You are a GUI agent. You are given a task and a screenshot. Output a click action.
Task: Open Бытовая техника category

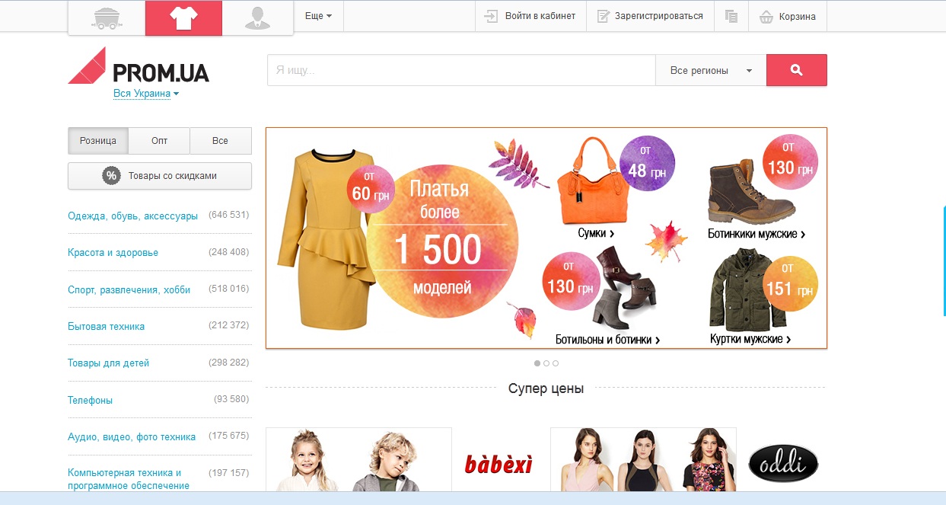pyautogui.click(x=106, y=326)
